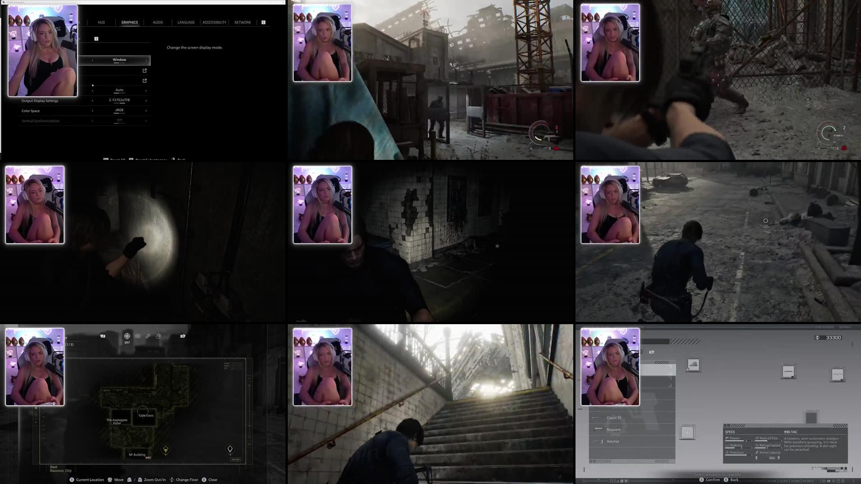This screenshot has height=484, width=861.
Task: Select the Classic 70 rifle icon
Action: coord(596,417)
